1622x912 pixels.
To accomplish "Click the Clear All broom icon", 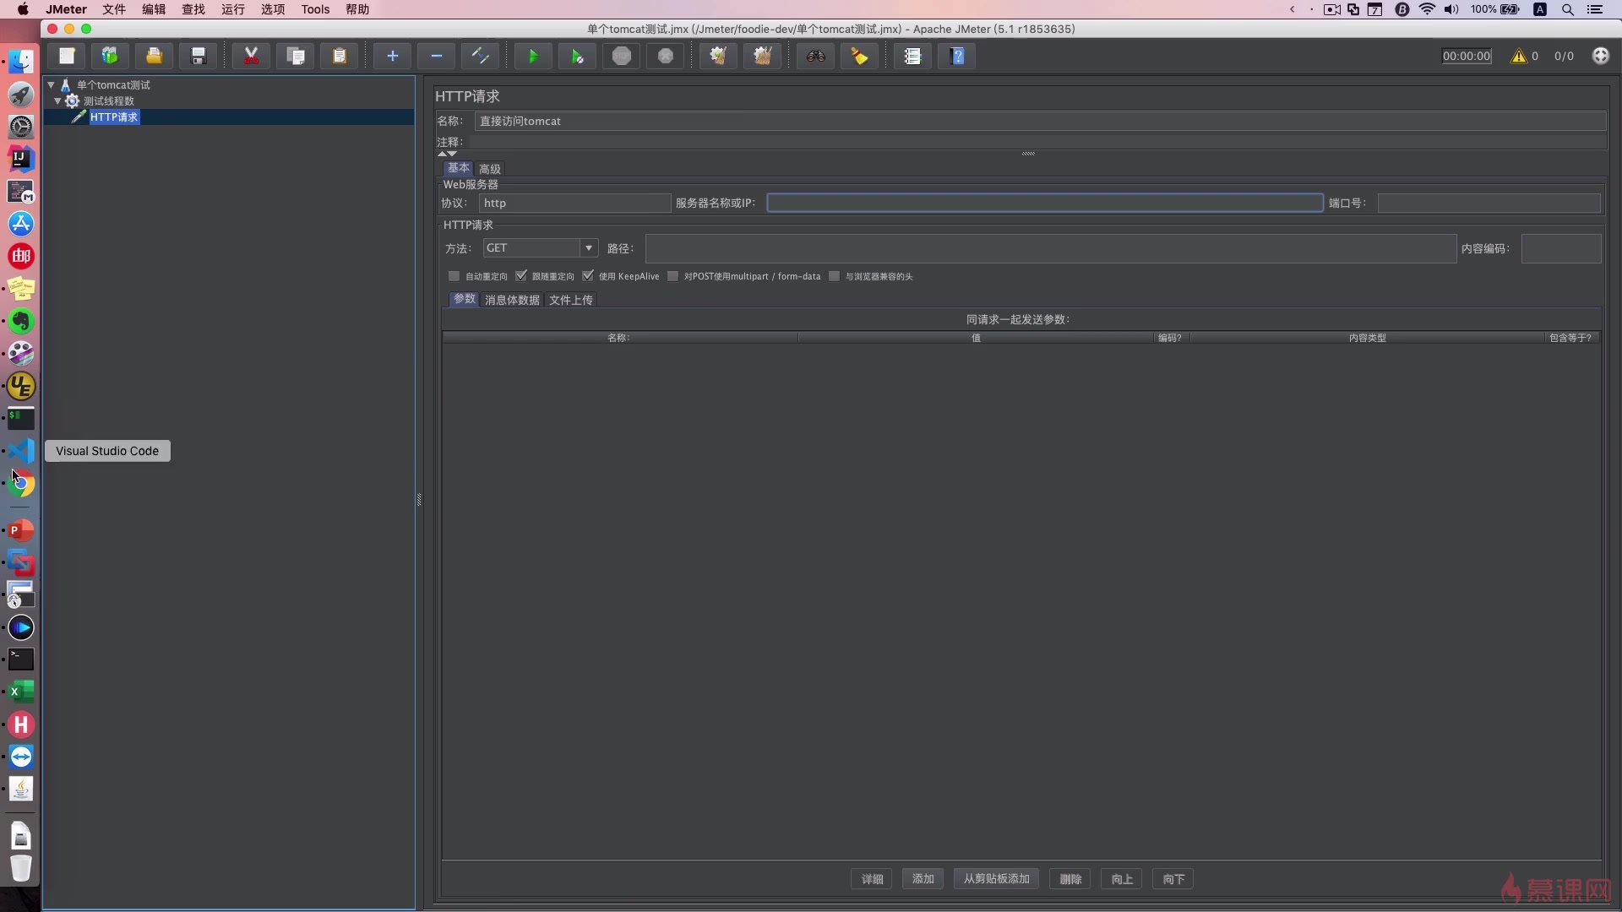I will pos(762,57).
